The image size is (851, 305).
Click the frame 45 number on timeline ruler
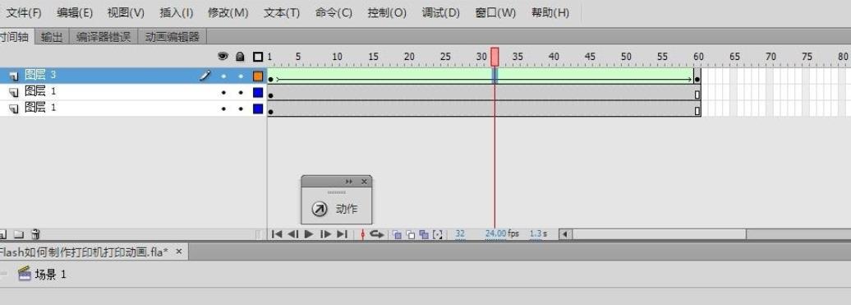coord(590,57)
